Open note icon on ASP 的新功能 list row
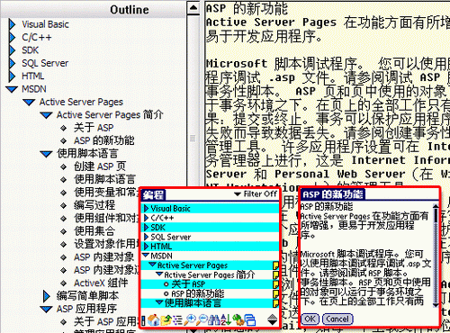The image size is (450, 333). [275, 294]
